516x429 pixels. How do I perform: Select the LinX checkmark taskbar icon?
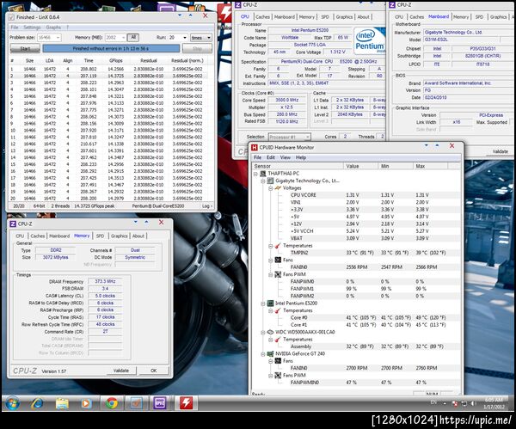click(x=136, y=402)
